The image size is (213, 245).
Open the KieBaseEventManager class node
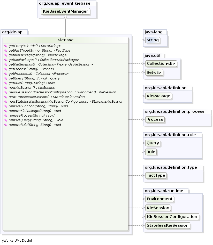[65, 12]
